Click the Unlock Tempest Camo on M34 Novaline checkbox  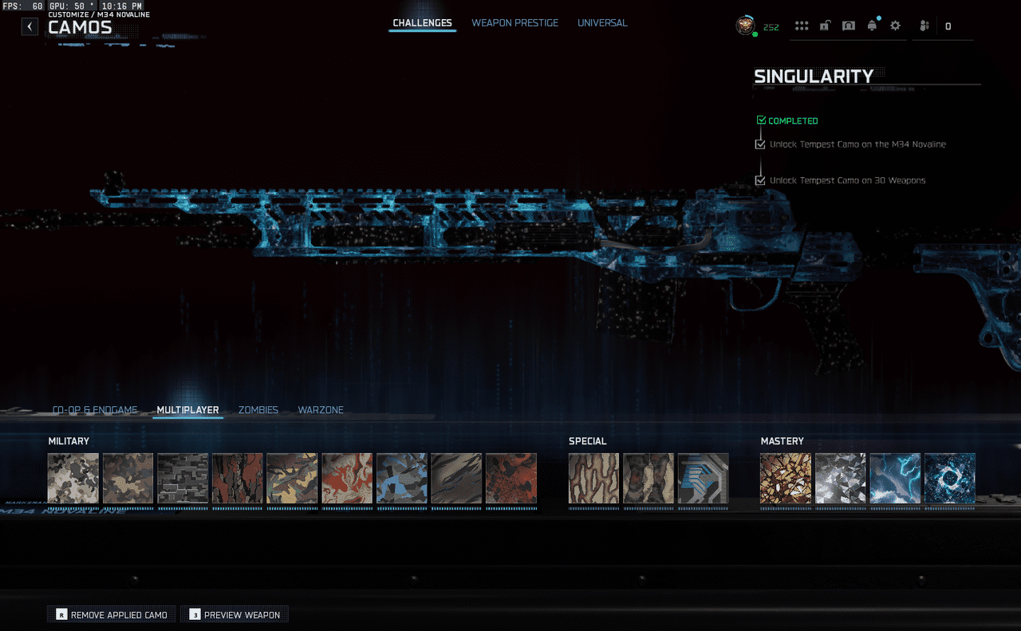click(x=760, y=144)
